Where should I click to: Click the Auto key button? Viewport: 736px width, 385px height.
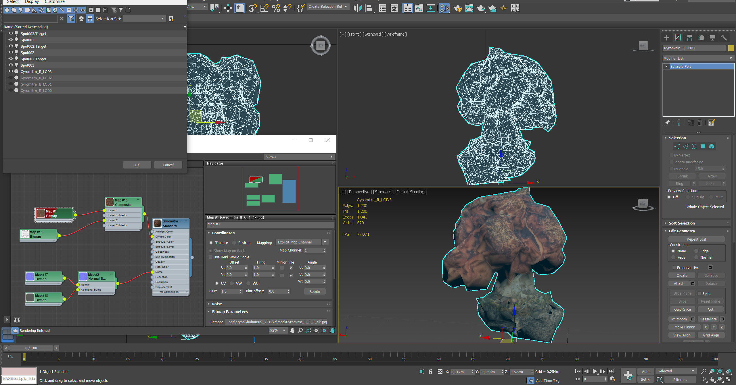pyautogui.click(x=645, y=371)
